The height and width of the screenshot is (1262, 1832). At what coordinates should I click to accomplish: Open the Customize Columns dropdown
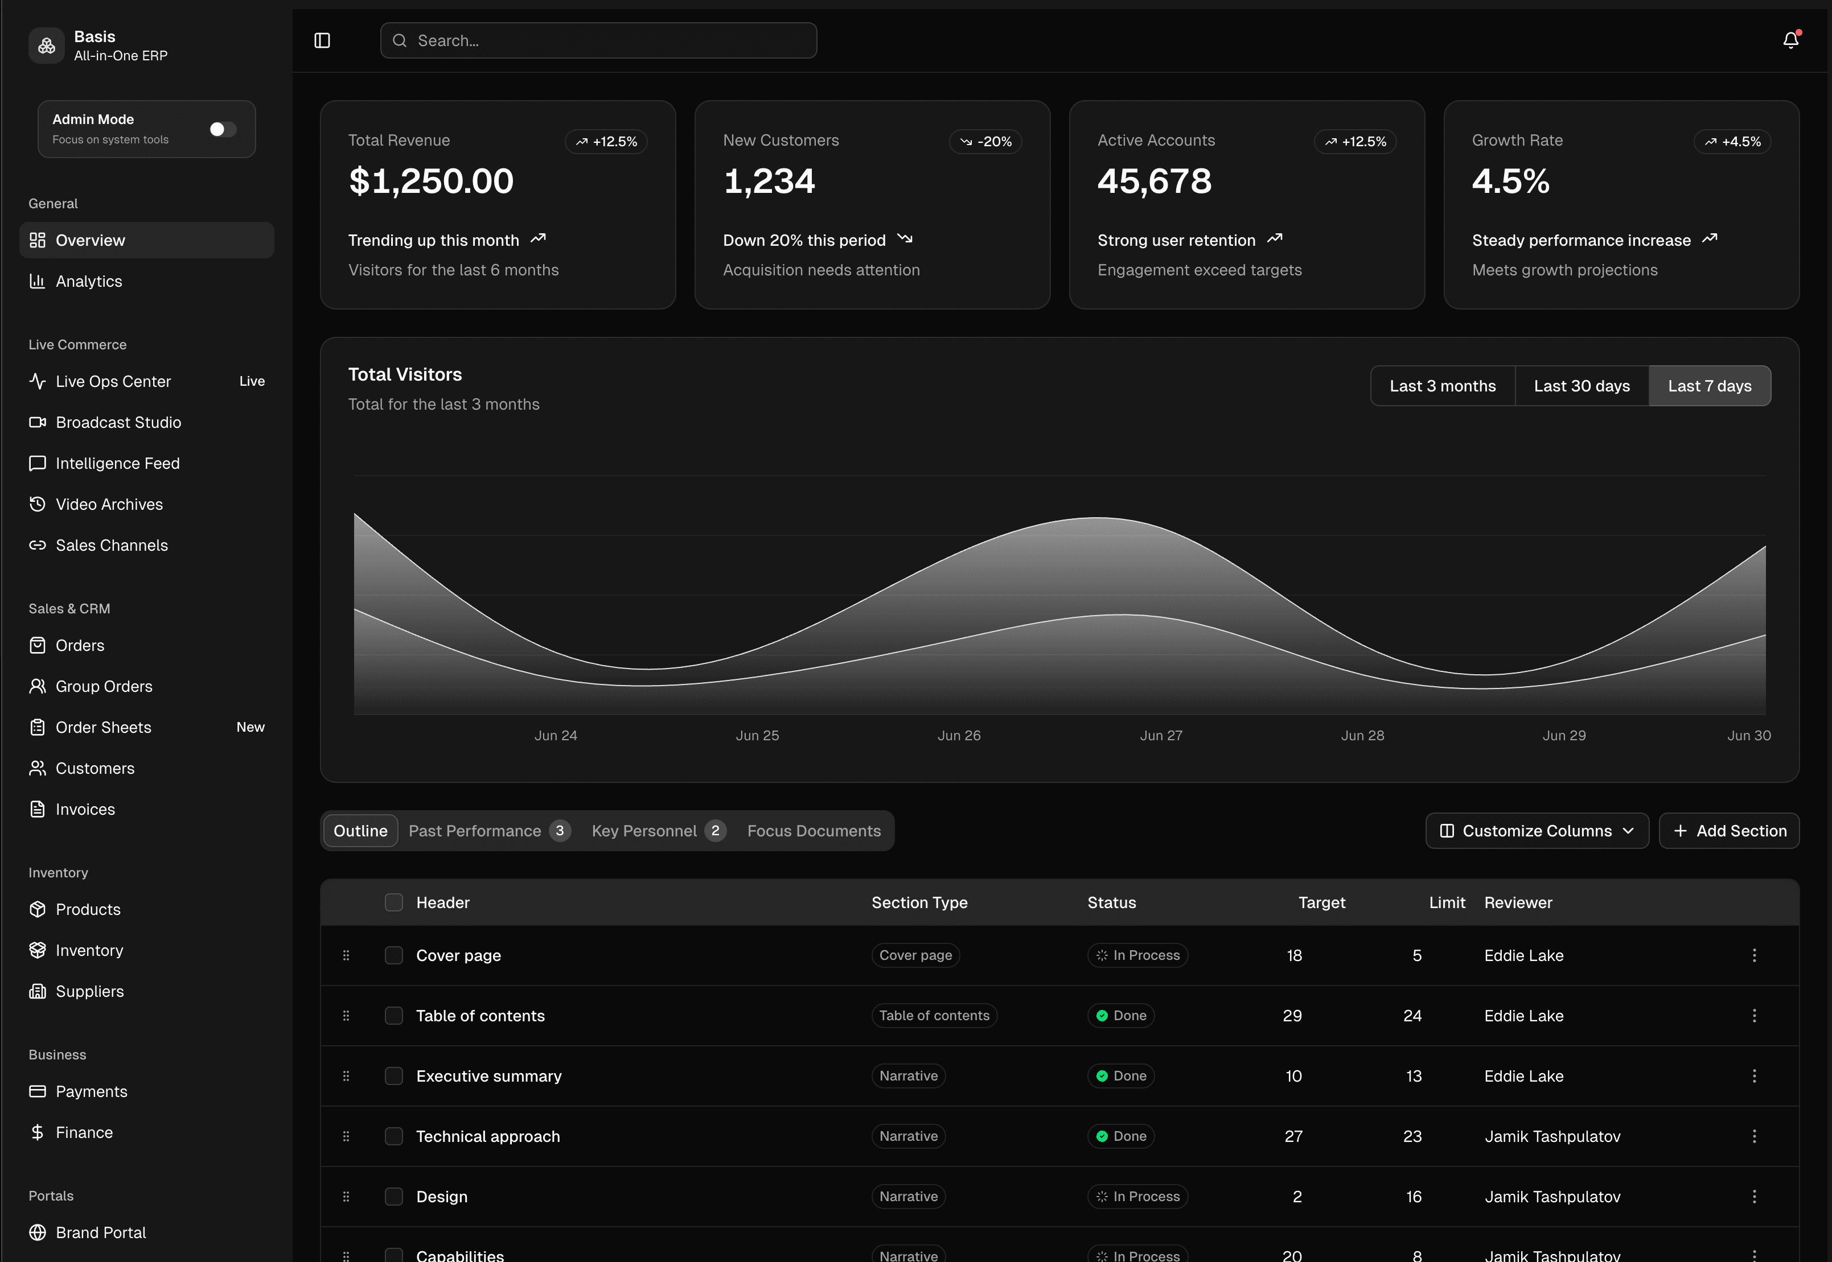tap(1536, 831)
